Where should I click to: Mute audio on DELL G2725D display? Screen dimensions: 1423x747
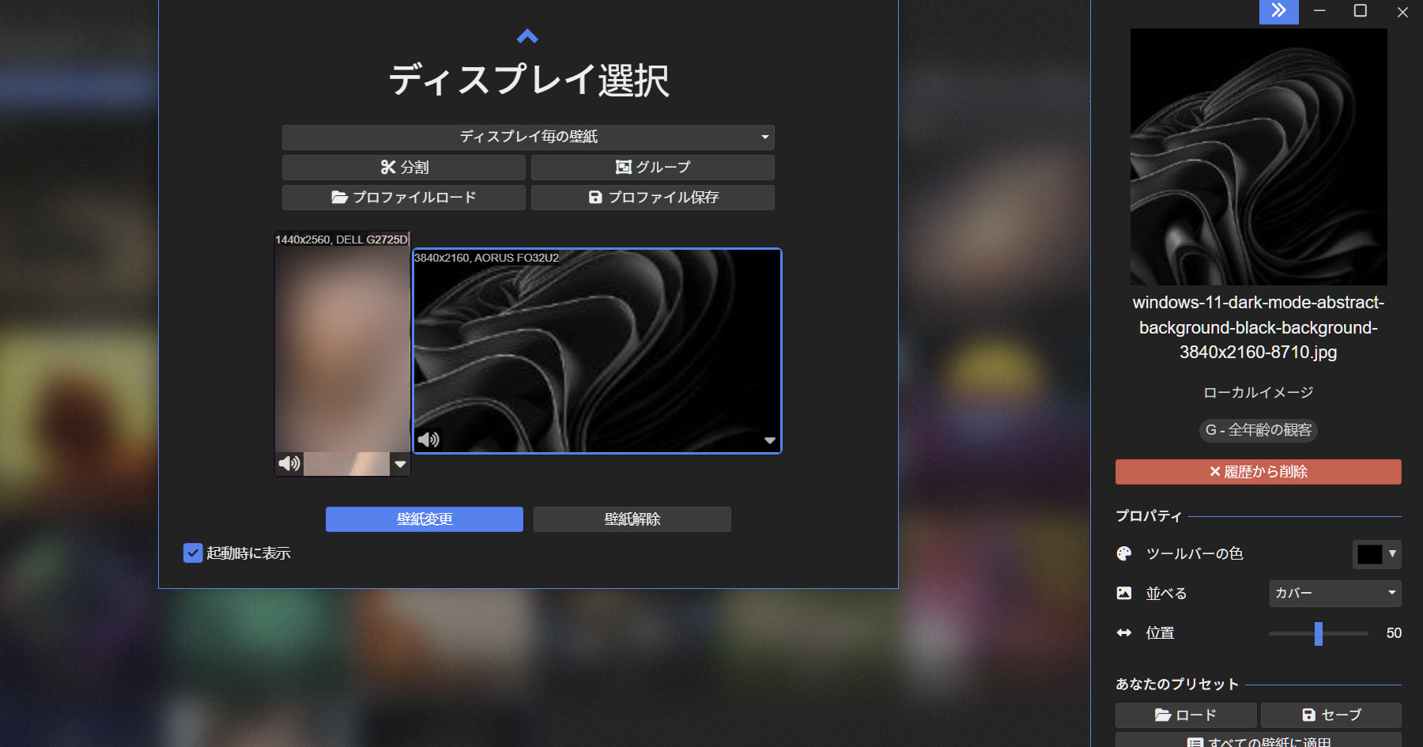pyautogui.click(x=289, y=463)
